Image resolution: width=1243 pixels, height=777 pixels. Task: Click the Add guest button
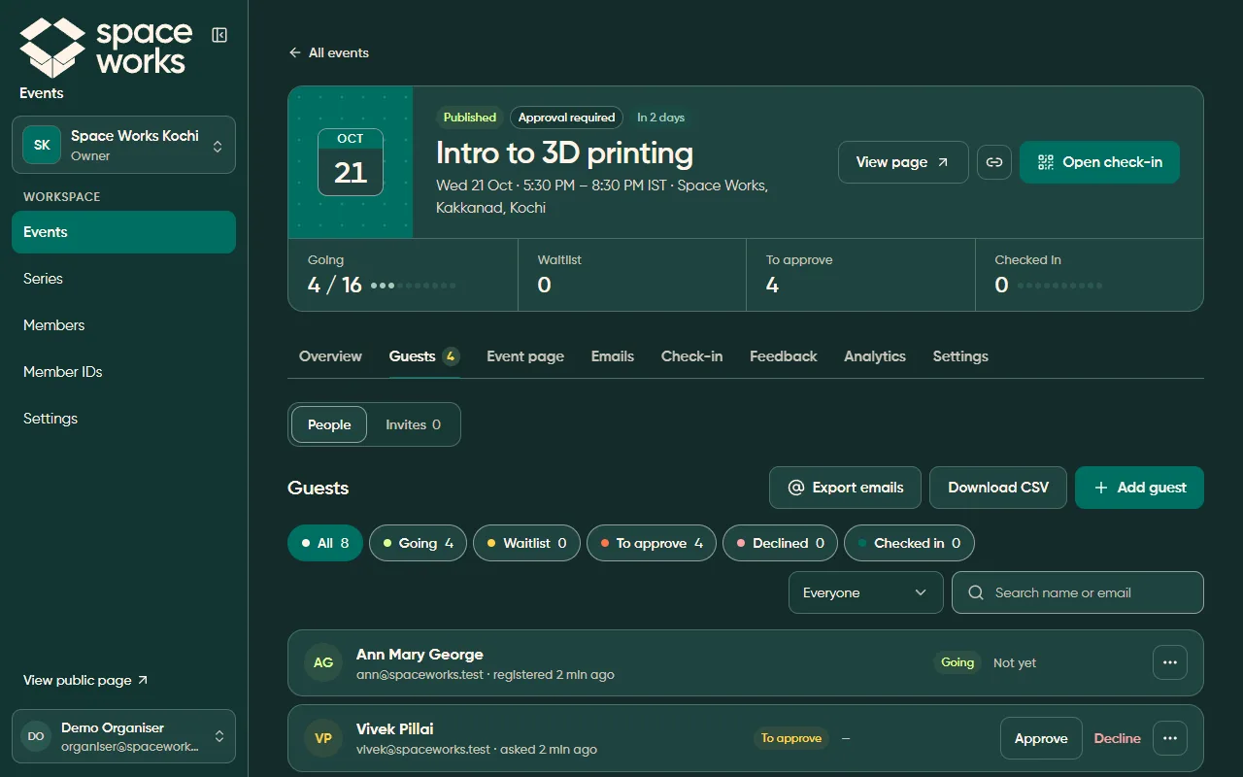[x=1139, y=488]
